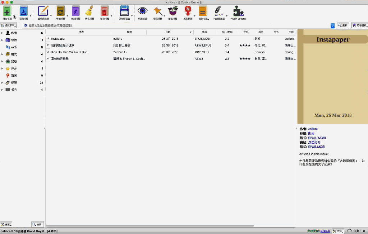Image resolution: width=368 pixels, height=234 pixels.
Task: Select the Xian Dai Han Yu Xiu Ci Xue row
Action: click(x=171, y=52)
